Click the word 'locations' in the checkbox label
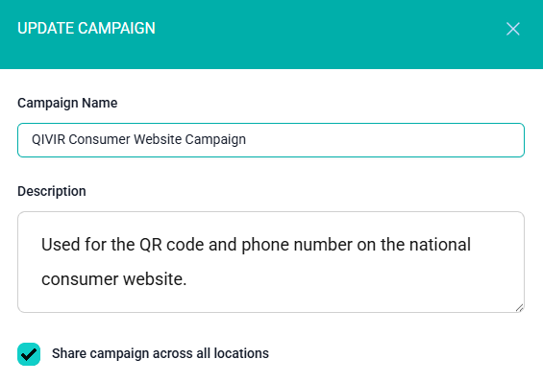 (x=241, y=353)
